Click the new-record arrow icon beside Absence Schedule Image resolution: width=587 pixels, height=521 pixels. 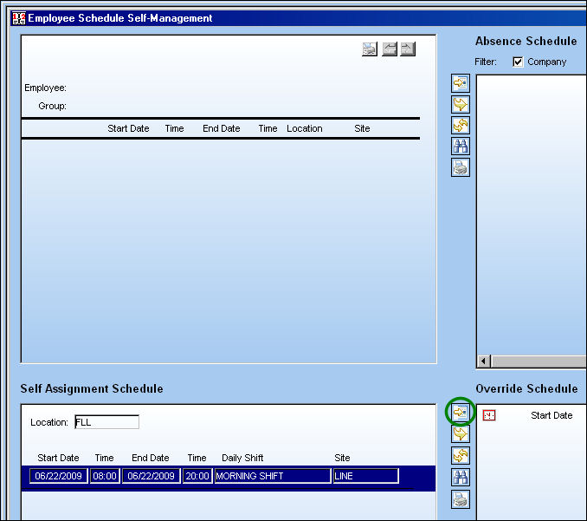(460, 83)
